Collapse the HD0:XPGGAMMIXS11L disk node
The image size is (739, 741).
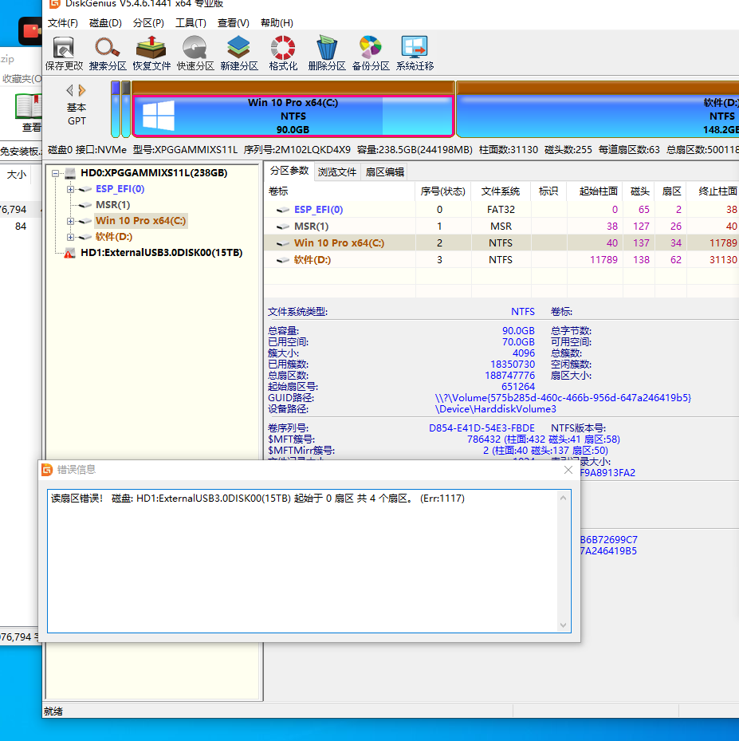[56, 173]
